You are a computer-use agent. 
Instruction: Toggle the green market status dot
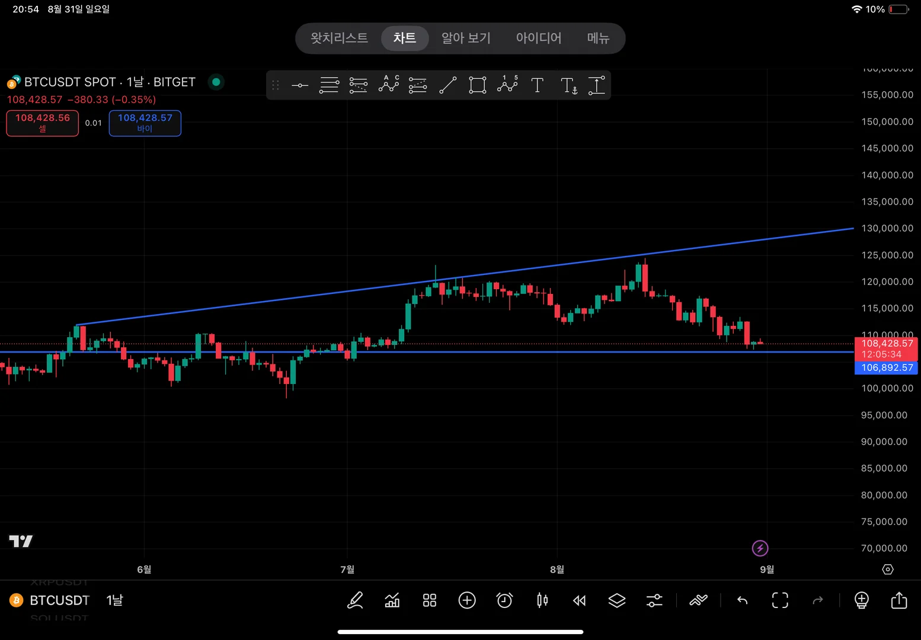(x=216, y=82)
